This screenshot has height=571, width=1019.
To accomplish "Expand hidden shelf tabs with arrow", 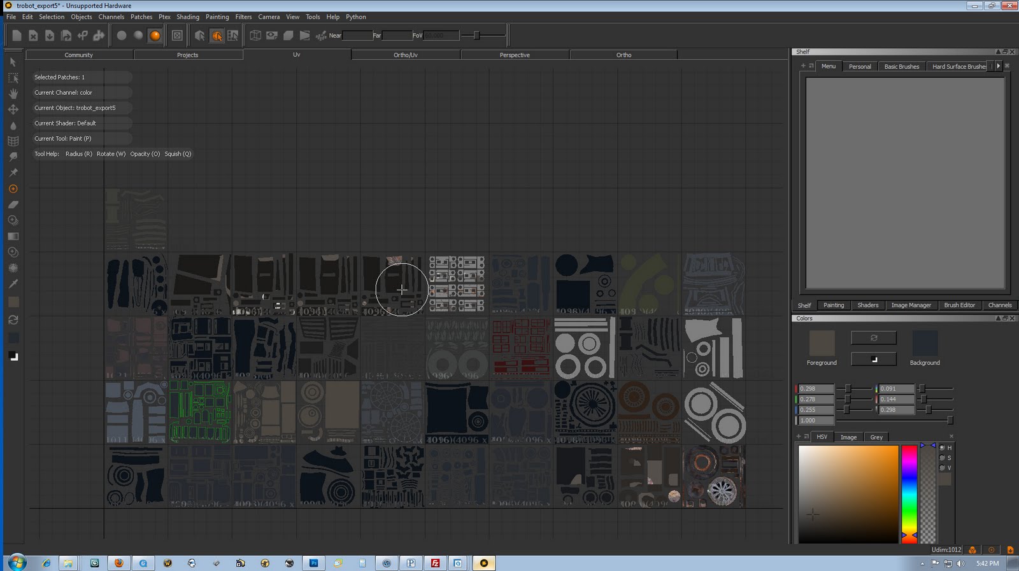I will point(998,66).
